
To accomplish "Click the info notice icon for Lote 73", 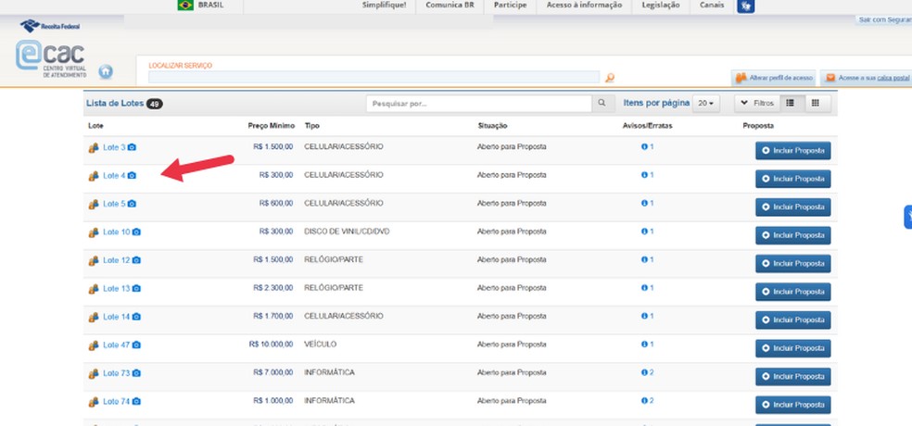I will point(645,373).
